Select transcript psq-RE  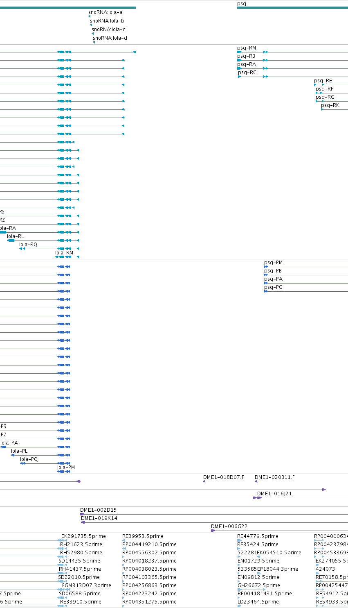[323, 81]
